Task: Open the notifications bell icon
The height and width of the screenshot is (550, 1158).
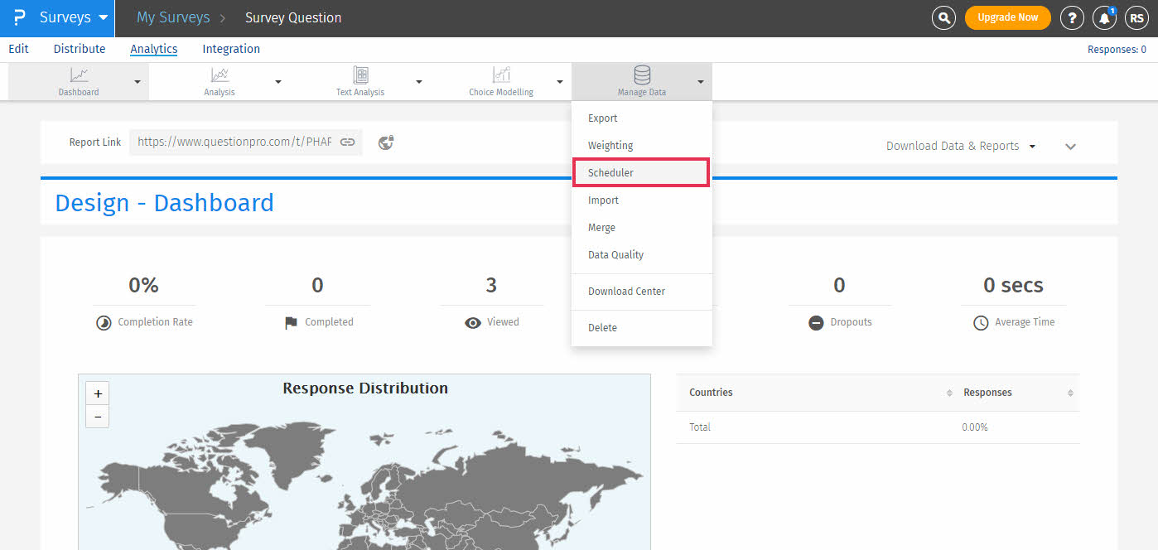Action: click(1104, 17)
